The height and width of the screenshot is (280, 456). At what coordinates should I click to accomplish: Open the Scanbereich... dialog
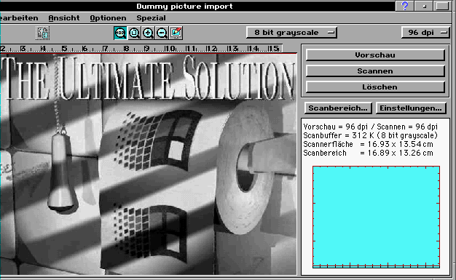(338, 108)
